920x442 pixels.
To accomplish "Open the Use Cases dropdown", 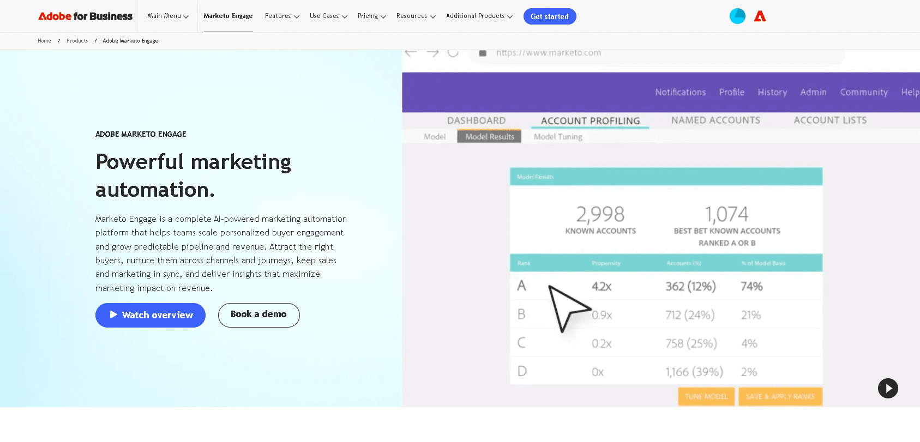I will pos(328,16).
